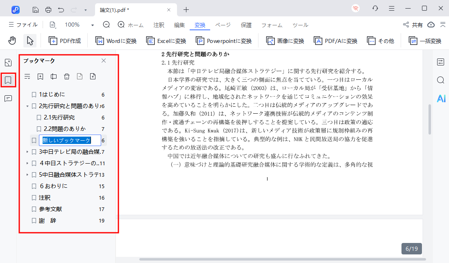Expand the 3中日テレビ局の融合媒 bookmark
Screen dimensions: 449x263
pyautogui.click(x=27, y=151)
